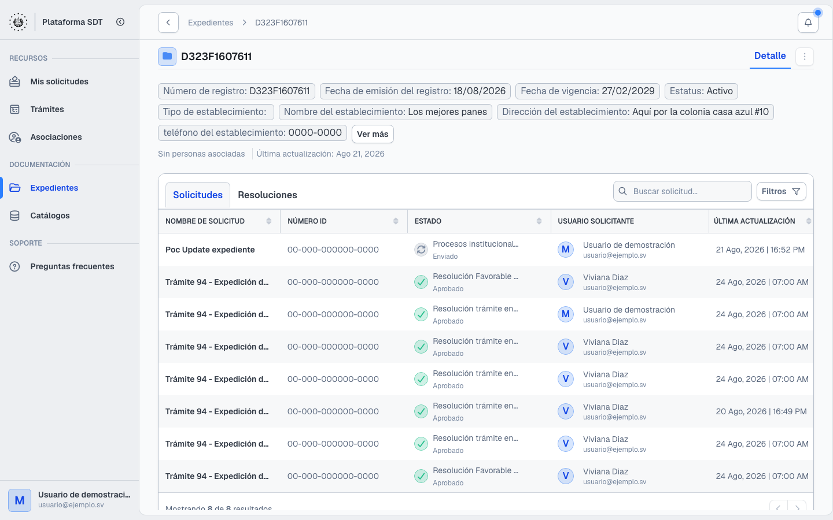The image size is (833, 520).
Task: Click Fecha de emisión del registro tag
Action: [415, 91]
